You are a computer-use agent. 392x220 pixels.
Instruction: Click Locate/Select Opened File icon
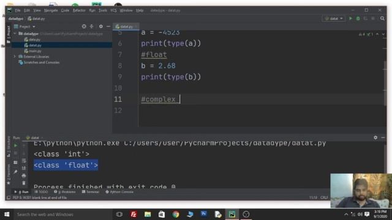click(84, 26)
